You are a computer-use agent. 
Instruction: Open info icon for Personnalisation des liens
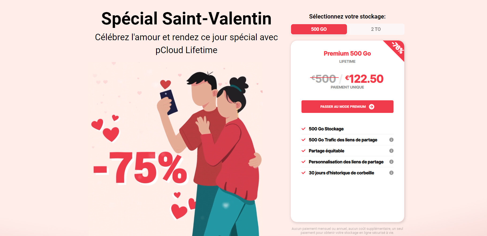point(391,162)
